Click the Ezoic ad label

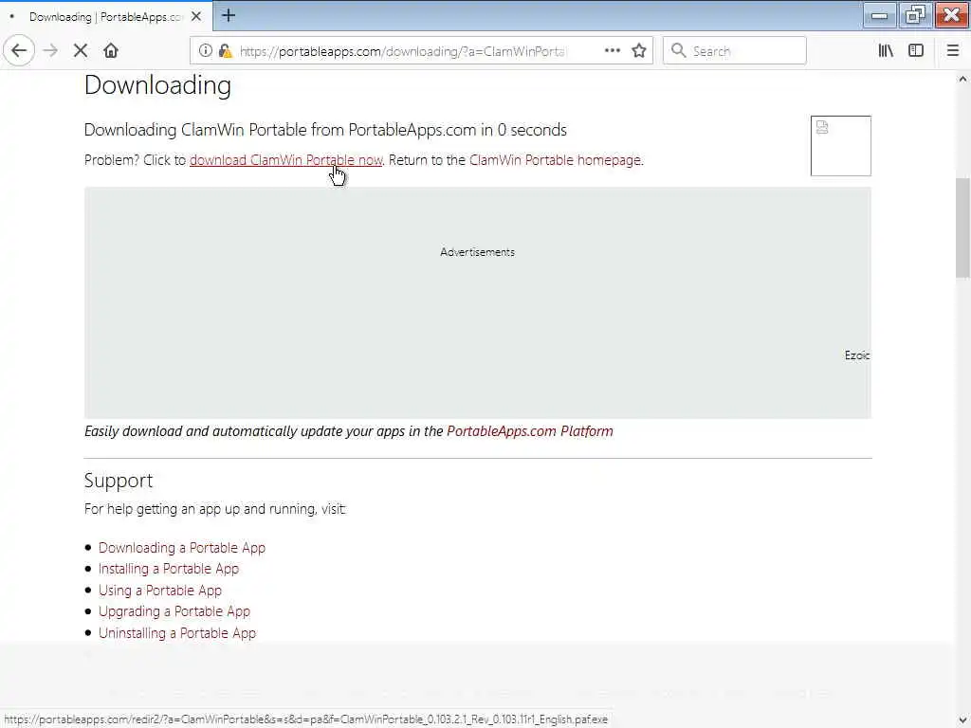(x=857, y=355)
